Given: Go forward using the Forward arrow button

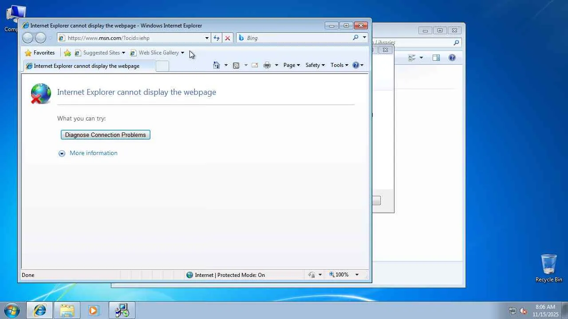Looking at the screenshot, I should point(40,38).
